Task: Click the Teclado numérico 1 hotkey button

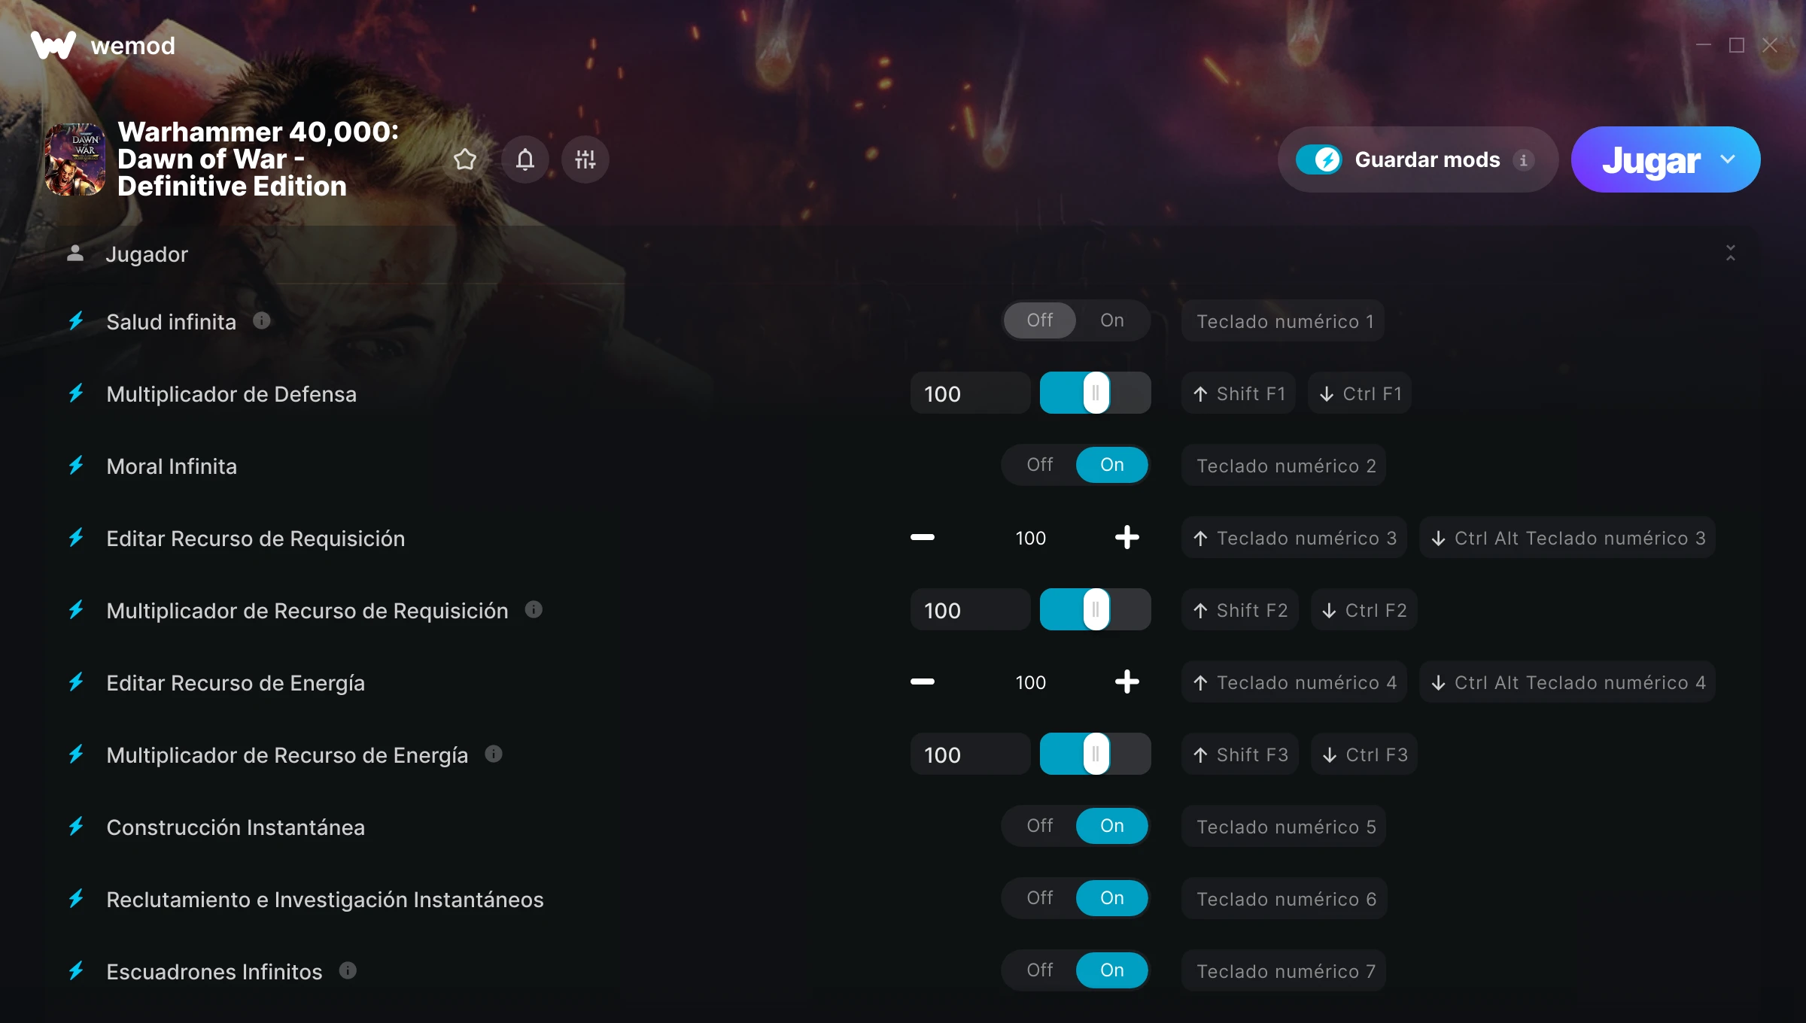Action: pos(1284,321)
